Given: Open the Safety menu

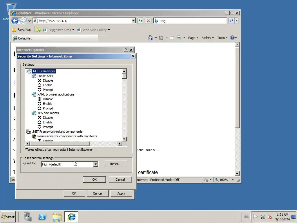Looking at the screenshot, I should pos(208,38).
